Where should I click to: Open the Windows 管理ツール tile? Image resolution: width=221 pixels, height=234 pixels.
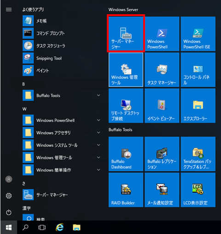point(126,70)
